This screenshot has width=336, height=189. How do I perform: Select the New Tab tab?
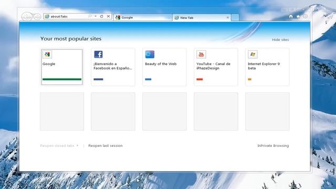(x=202, y=18)
